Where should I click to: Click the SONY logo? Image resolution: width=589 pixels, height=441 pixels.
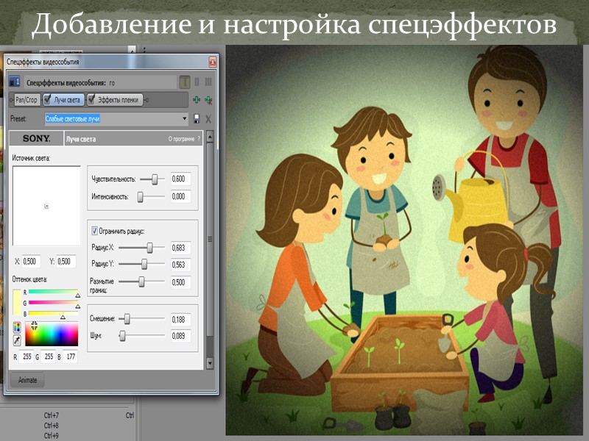click(36, 138)
